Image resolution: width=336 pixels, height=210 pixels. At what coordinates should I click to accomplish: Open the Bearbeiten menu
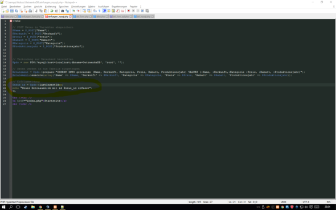pyautogui.click(x=15, y=7)
